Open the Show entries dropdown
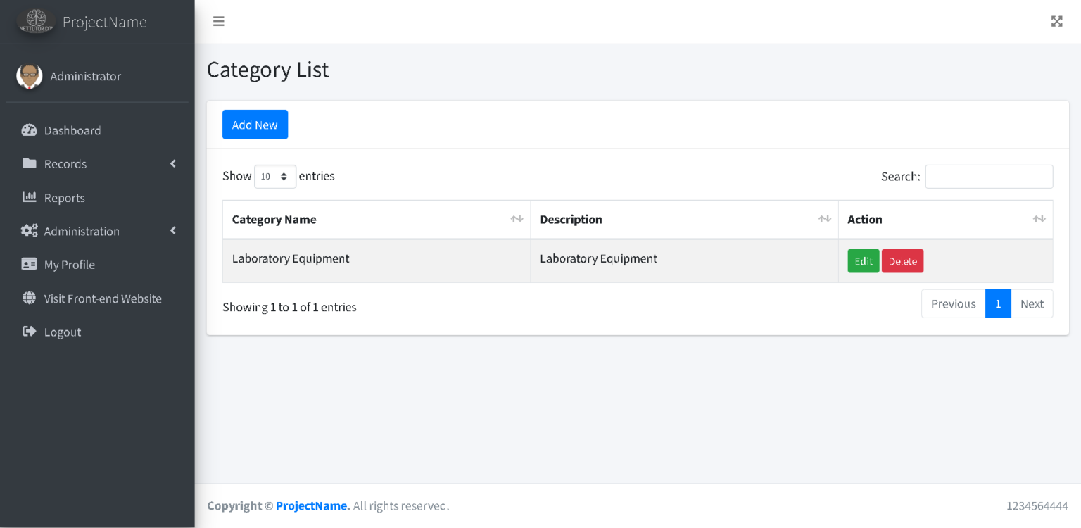This screenshot has width=1081, height=528. (275, 176)
